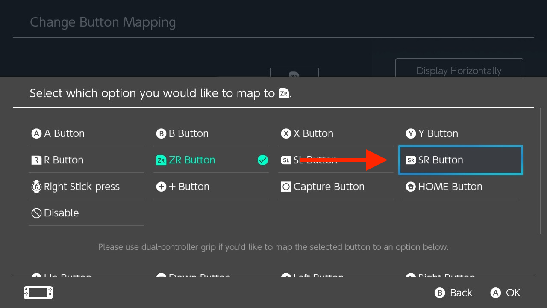The width and height of the screenshot is (547, 308).
Task: Choose the Disable option
Action: [x=86, y=213]
